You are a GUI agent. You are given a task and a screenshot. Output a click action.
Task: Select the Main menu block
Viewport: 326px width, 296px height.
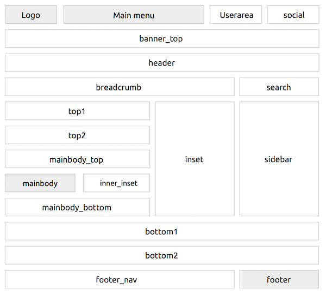134,15
